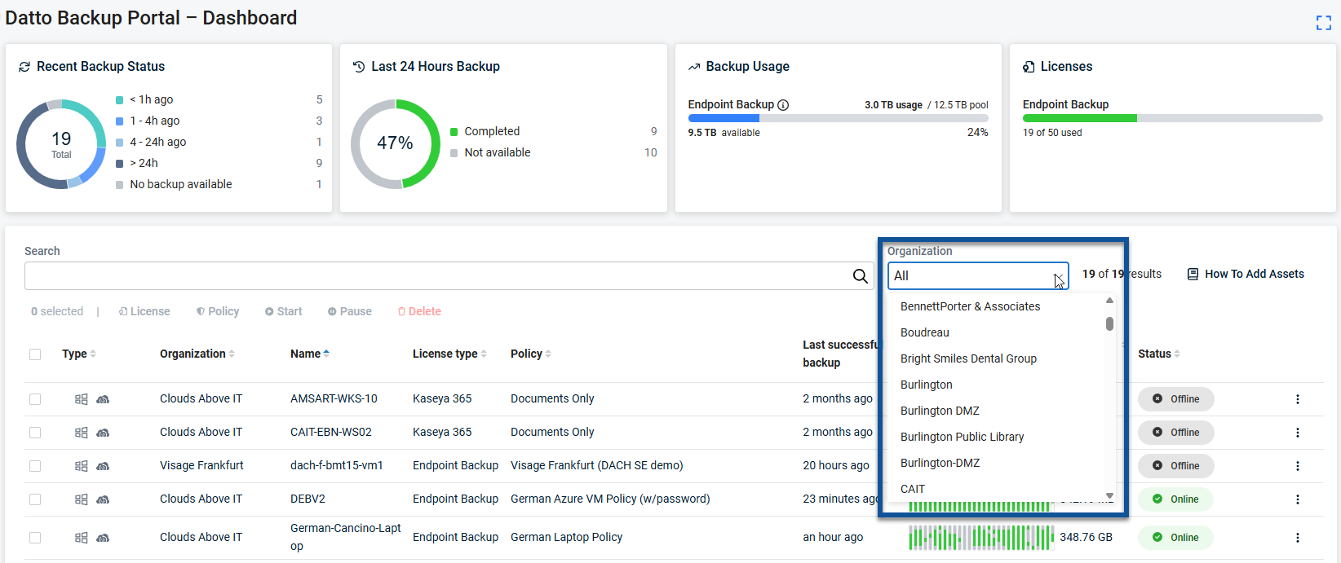Toggle fullscreen dashboard icon
Screen dimensions: 1341x563
tap(1323, 23)
